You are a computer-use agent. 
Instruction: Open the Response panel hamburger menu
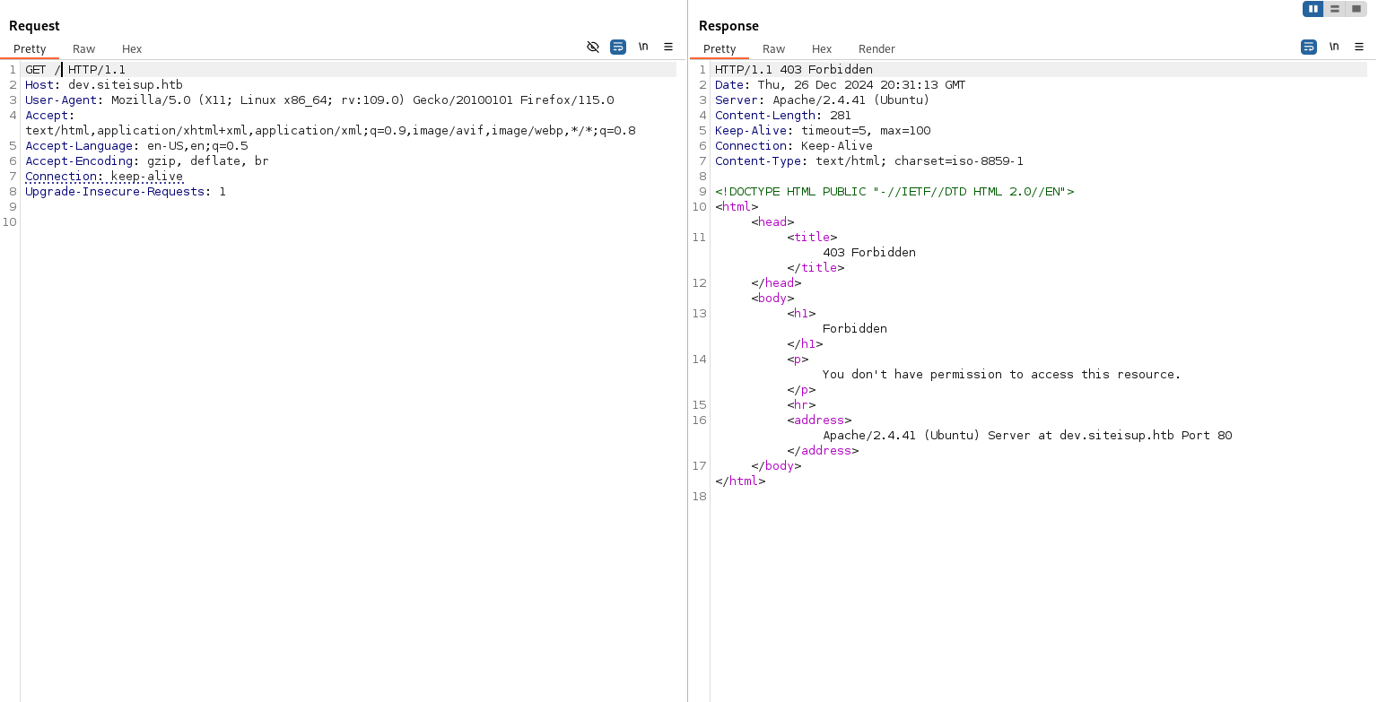[x=1359, y=47]
